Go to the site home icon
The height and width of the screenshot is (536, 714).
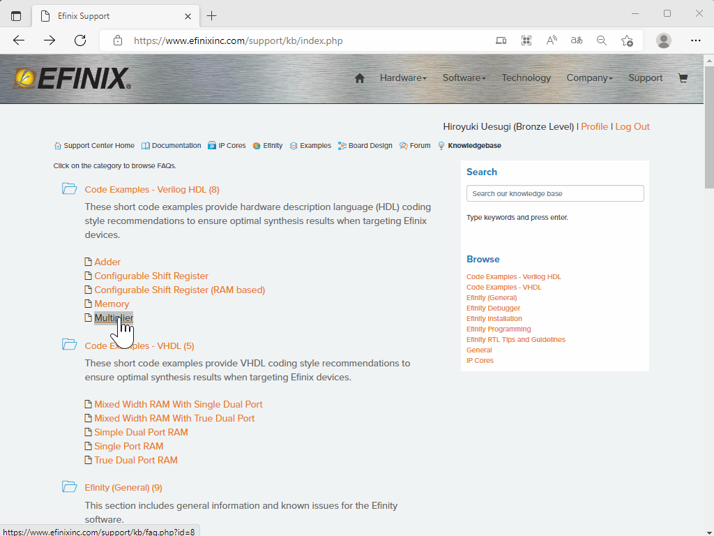click(359, 78)
